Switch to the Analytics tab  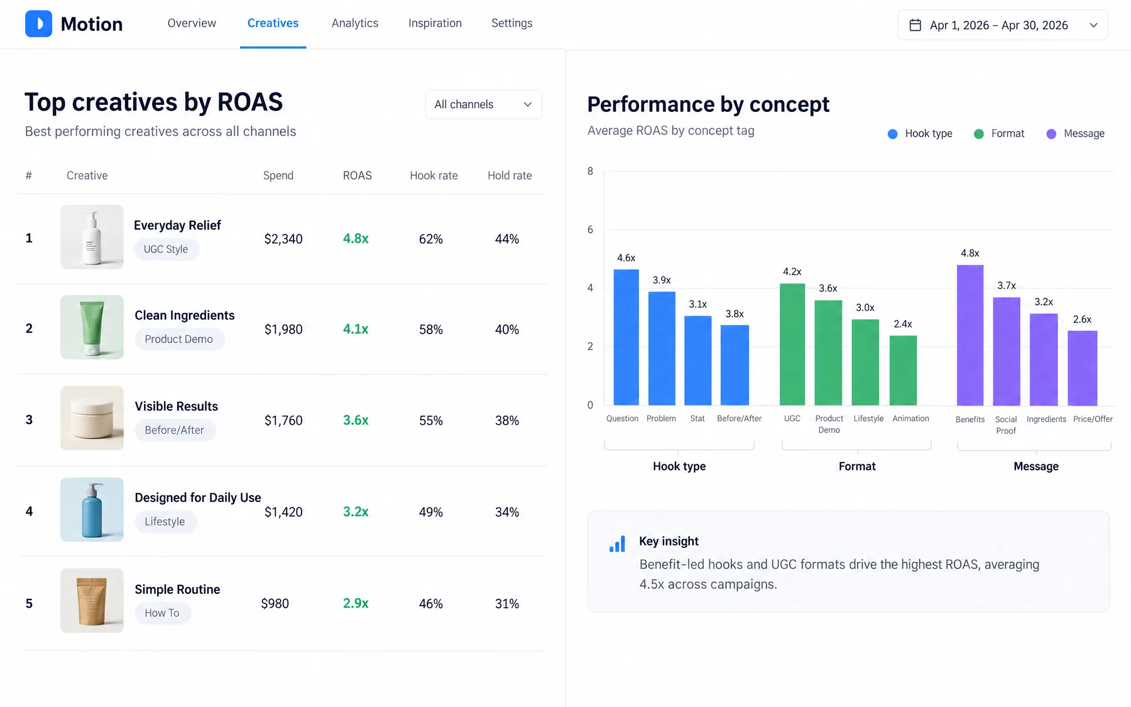pos(355,23)
